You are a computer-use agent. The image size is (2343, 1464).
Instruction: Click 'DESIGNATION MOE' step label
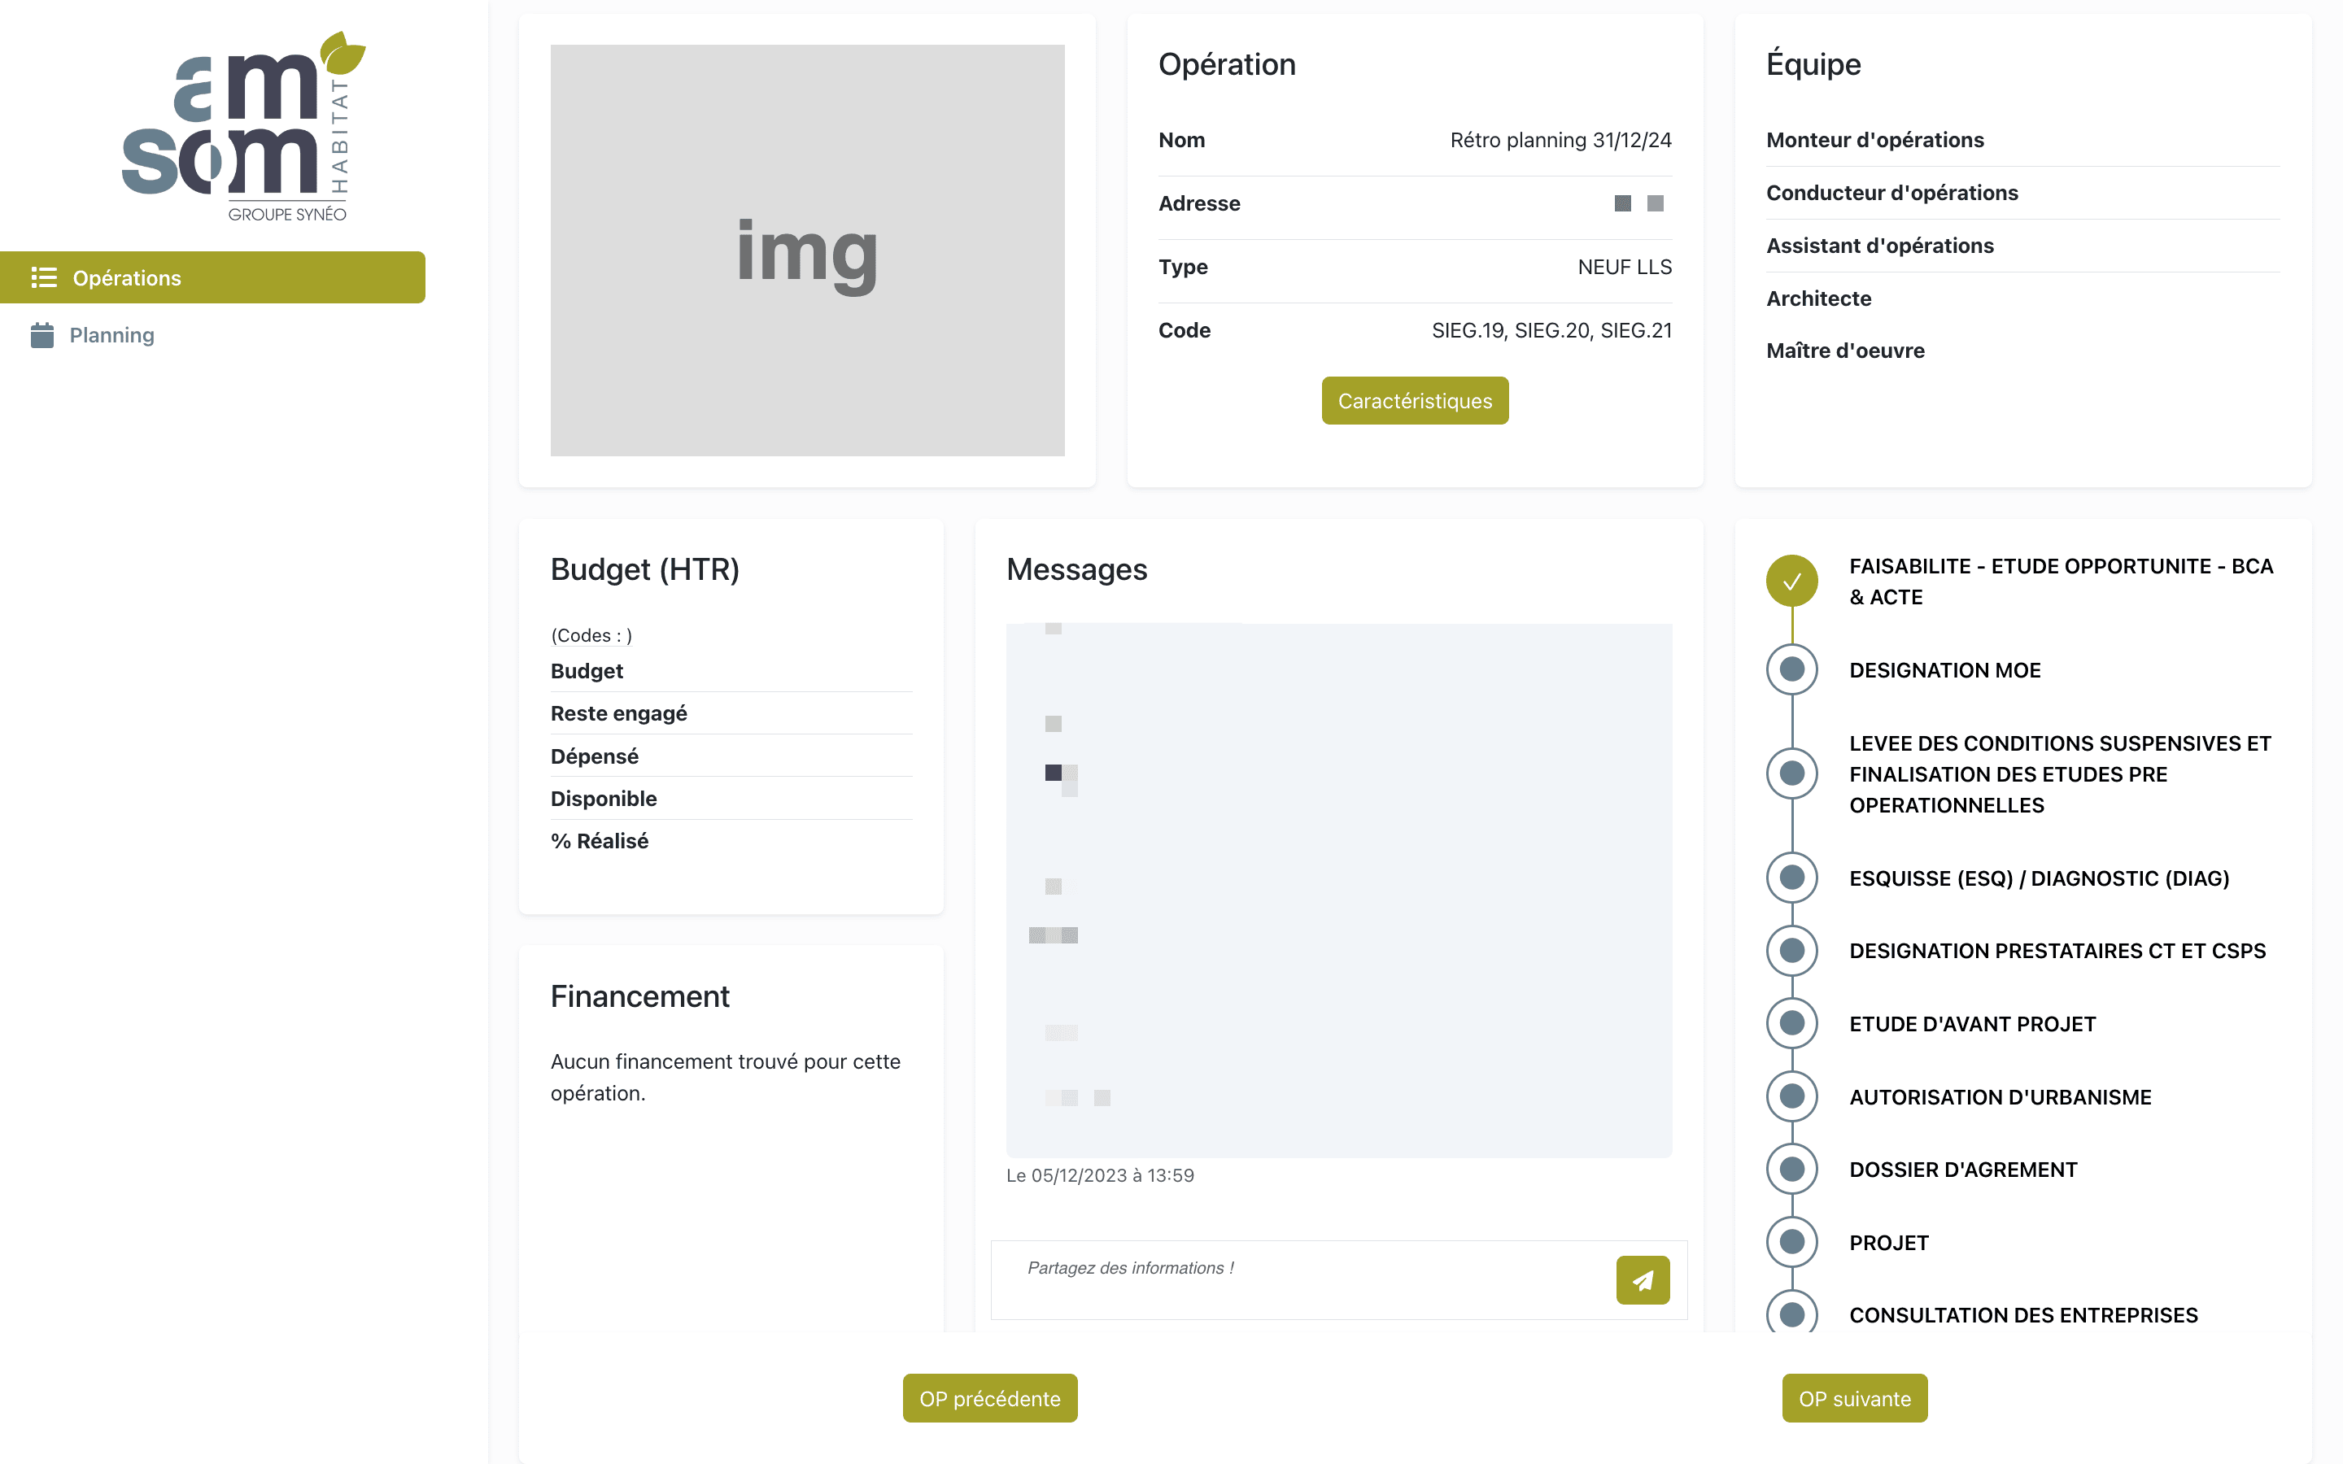[1944, 670]
